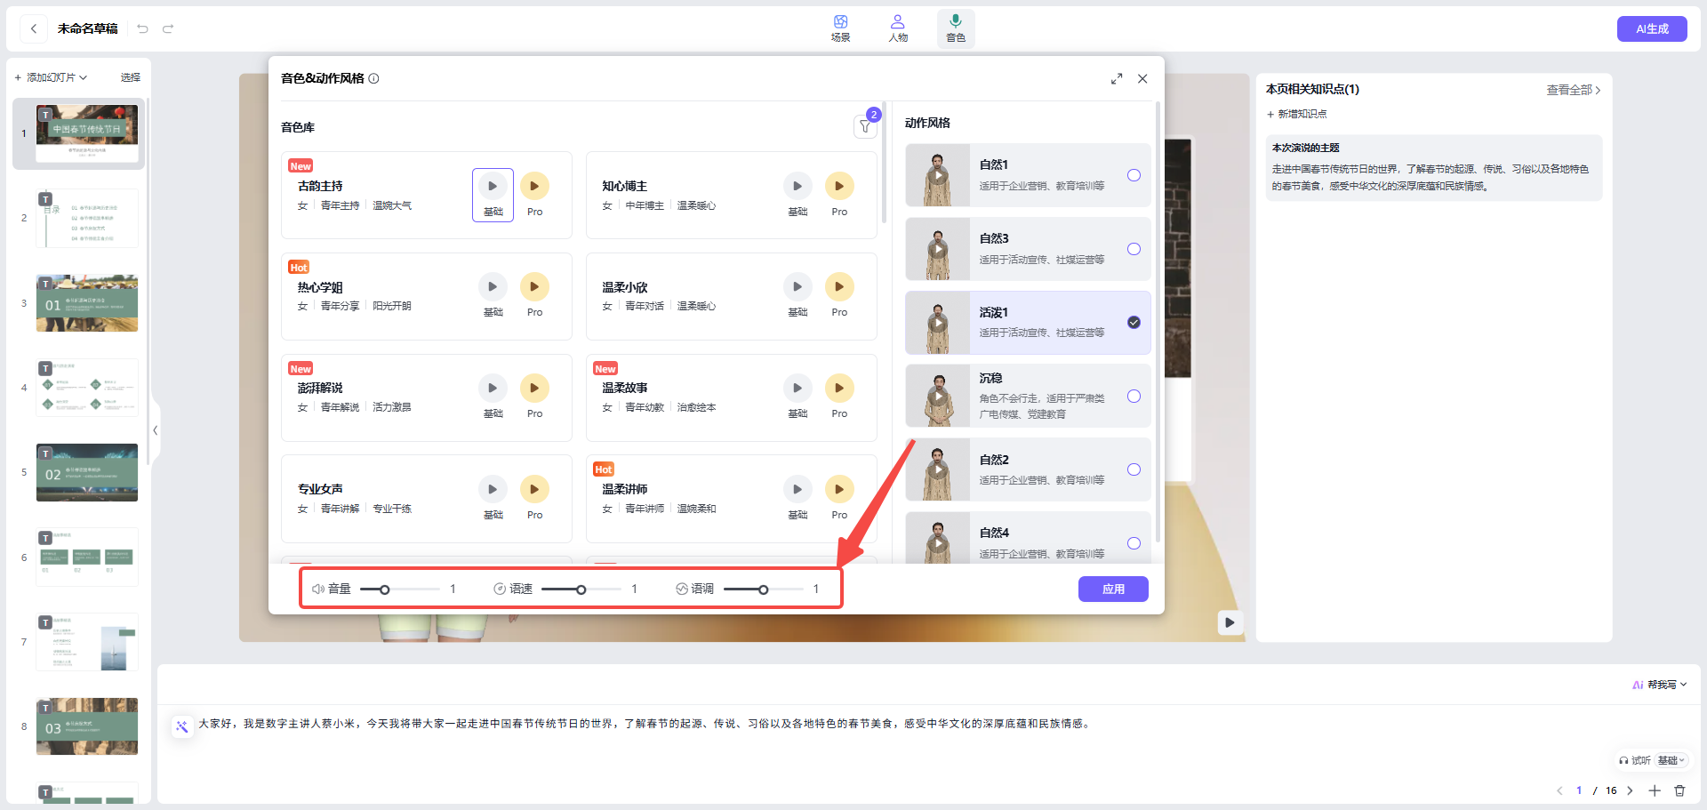
Task: Open the 场景 panel in top toolbar
Action: pyautogui.click(x=839, y=28)
